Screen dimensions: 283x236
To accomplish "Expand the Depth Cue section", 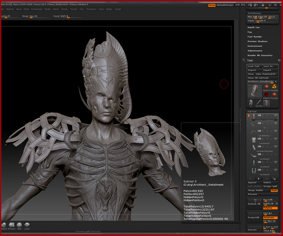I will 253,27.
